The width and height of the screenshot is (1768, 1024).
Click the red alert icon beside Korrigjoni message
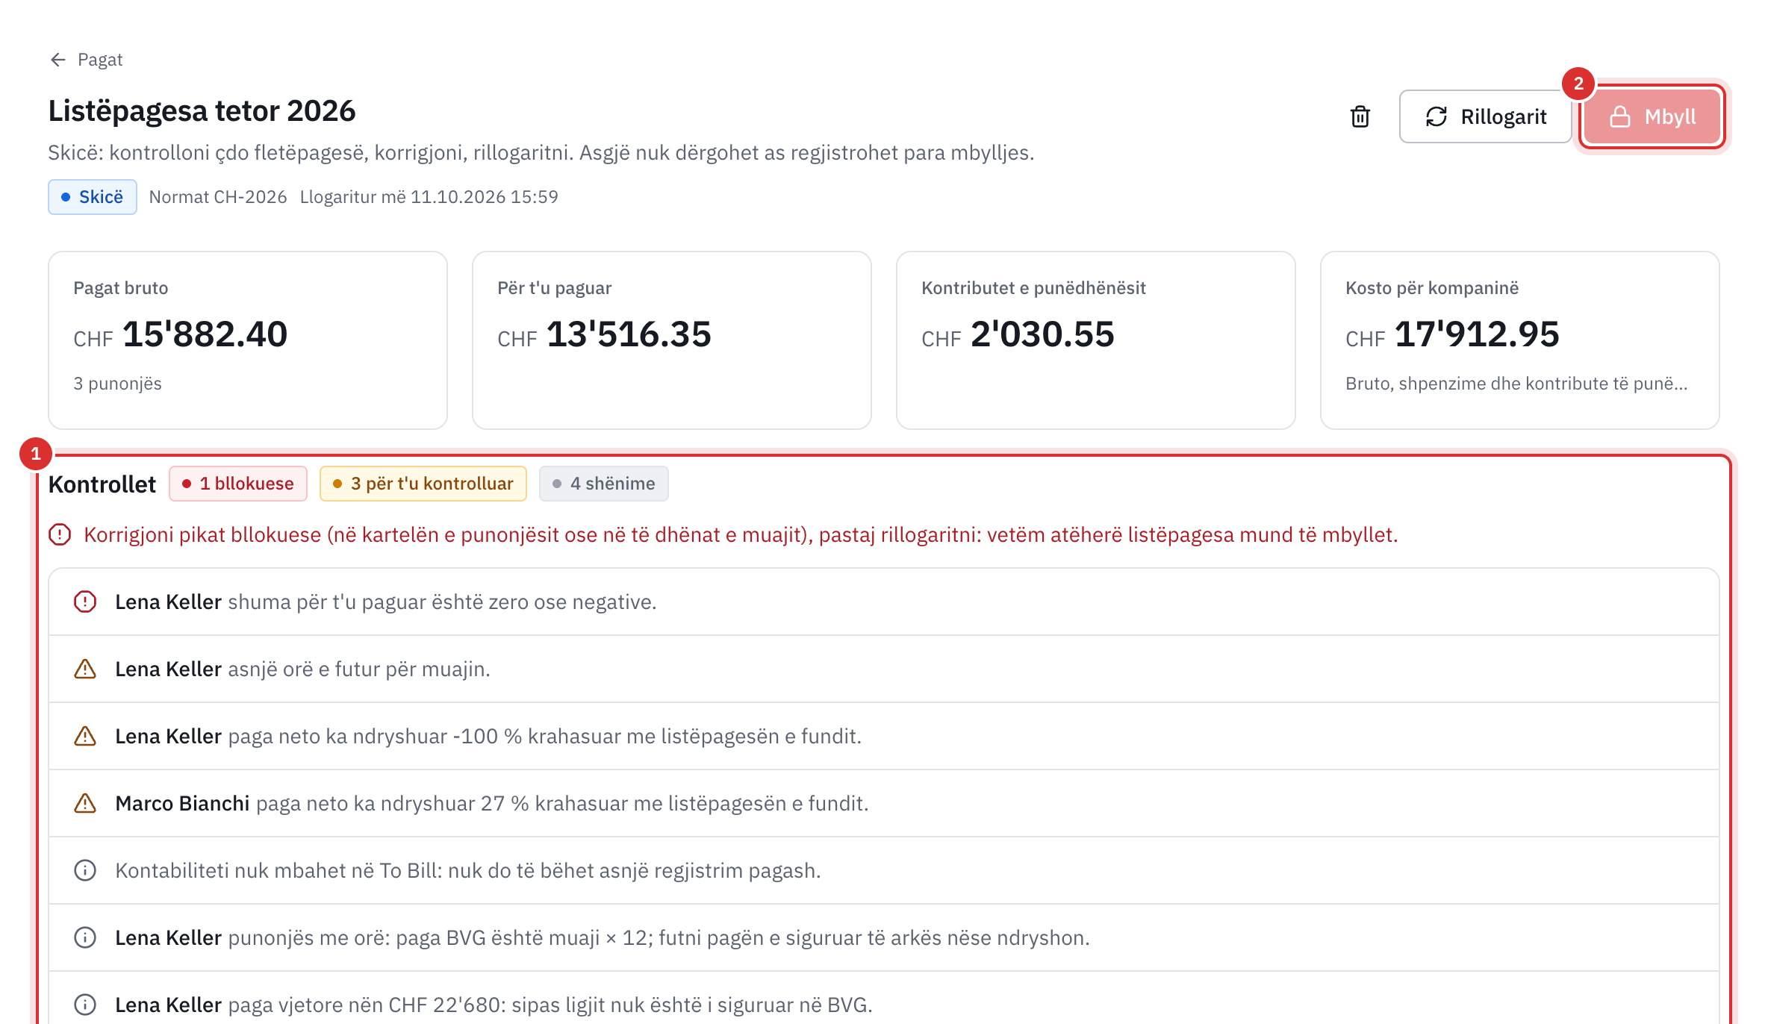click(x=60, y=534)
